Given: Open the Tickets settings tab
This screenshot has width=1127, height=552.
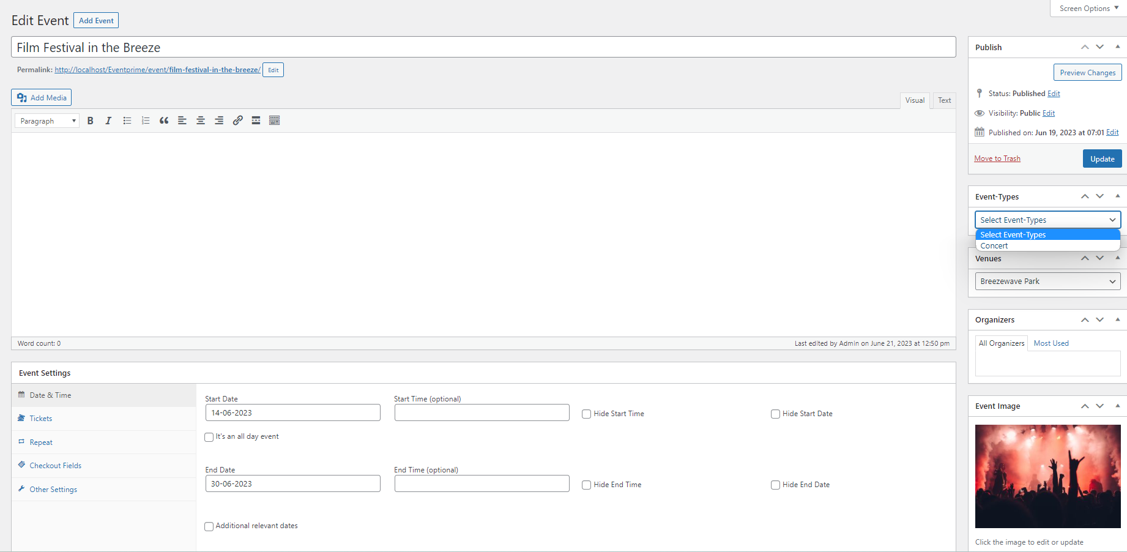Looking at the screenshot, I should [x=41, y=419].
